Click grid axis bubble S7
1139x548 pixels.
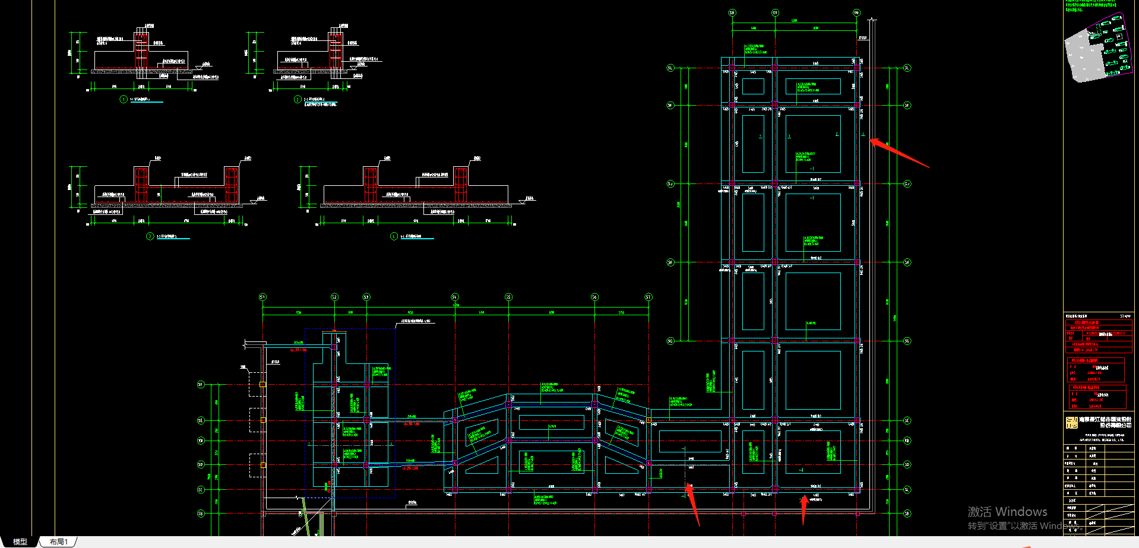point(648,297)
